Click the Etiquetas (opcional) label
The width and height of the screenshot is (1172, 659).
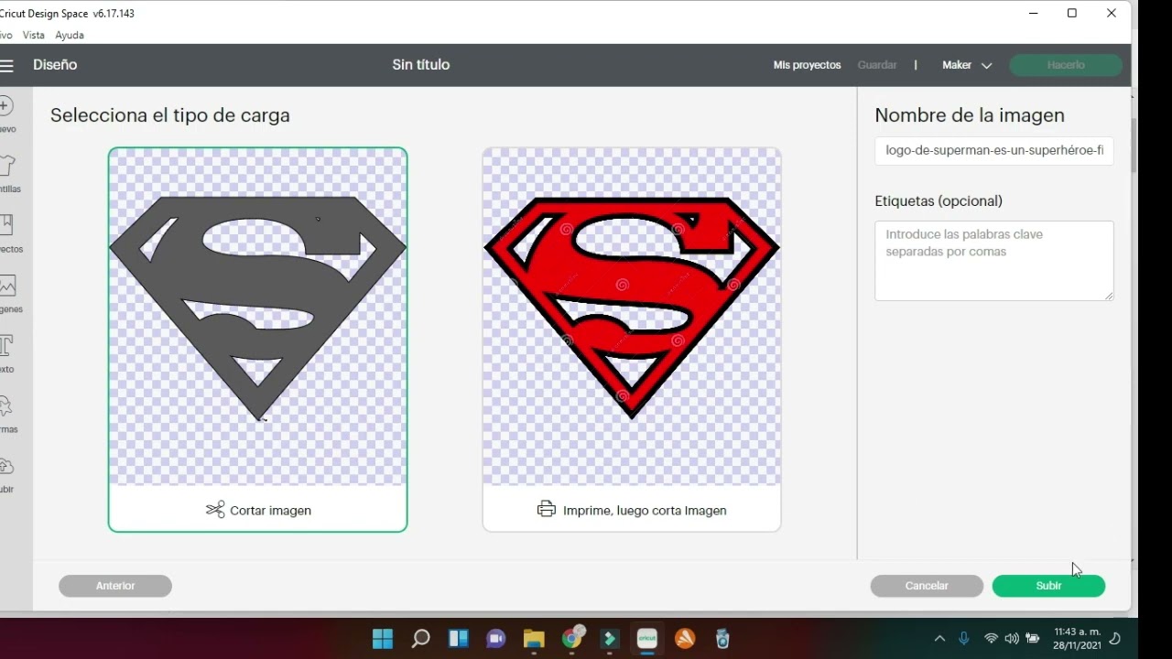point(939,201)
